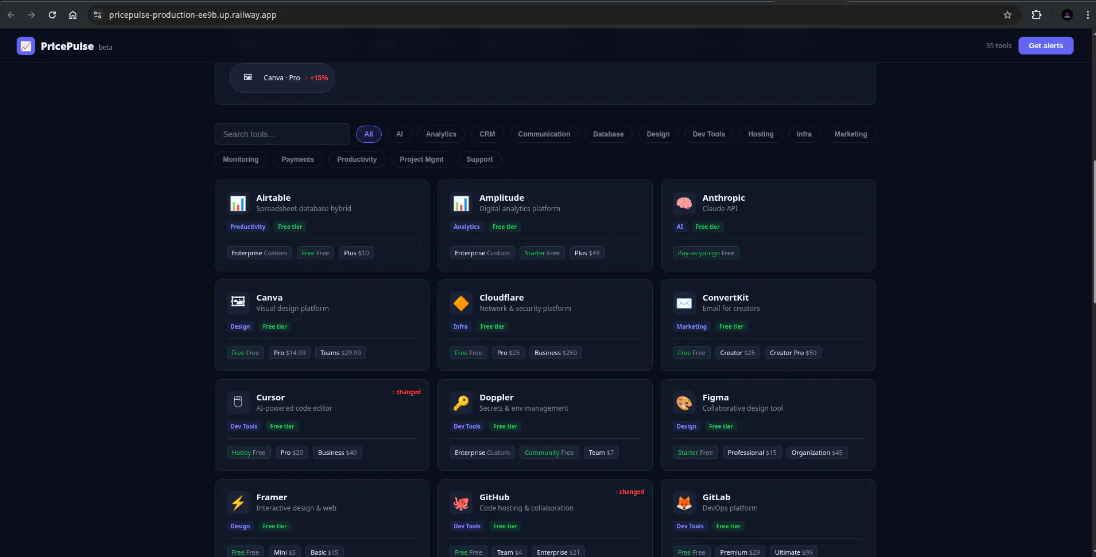Open the Figma card title
This screenshot has height=557, width=1096.
[x=715, y=398]
